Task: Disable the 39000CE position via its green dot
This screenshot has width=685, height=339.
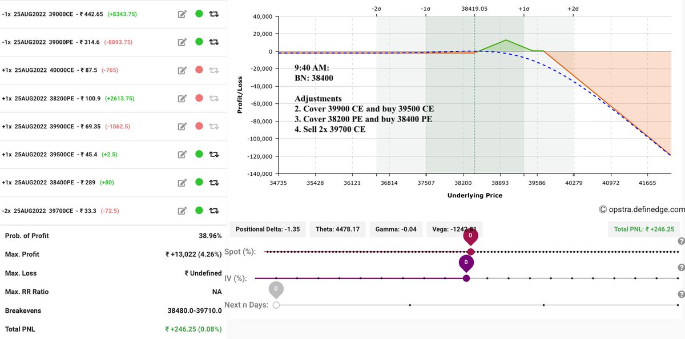Action: pyautogui.click(x=199, y=13)
